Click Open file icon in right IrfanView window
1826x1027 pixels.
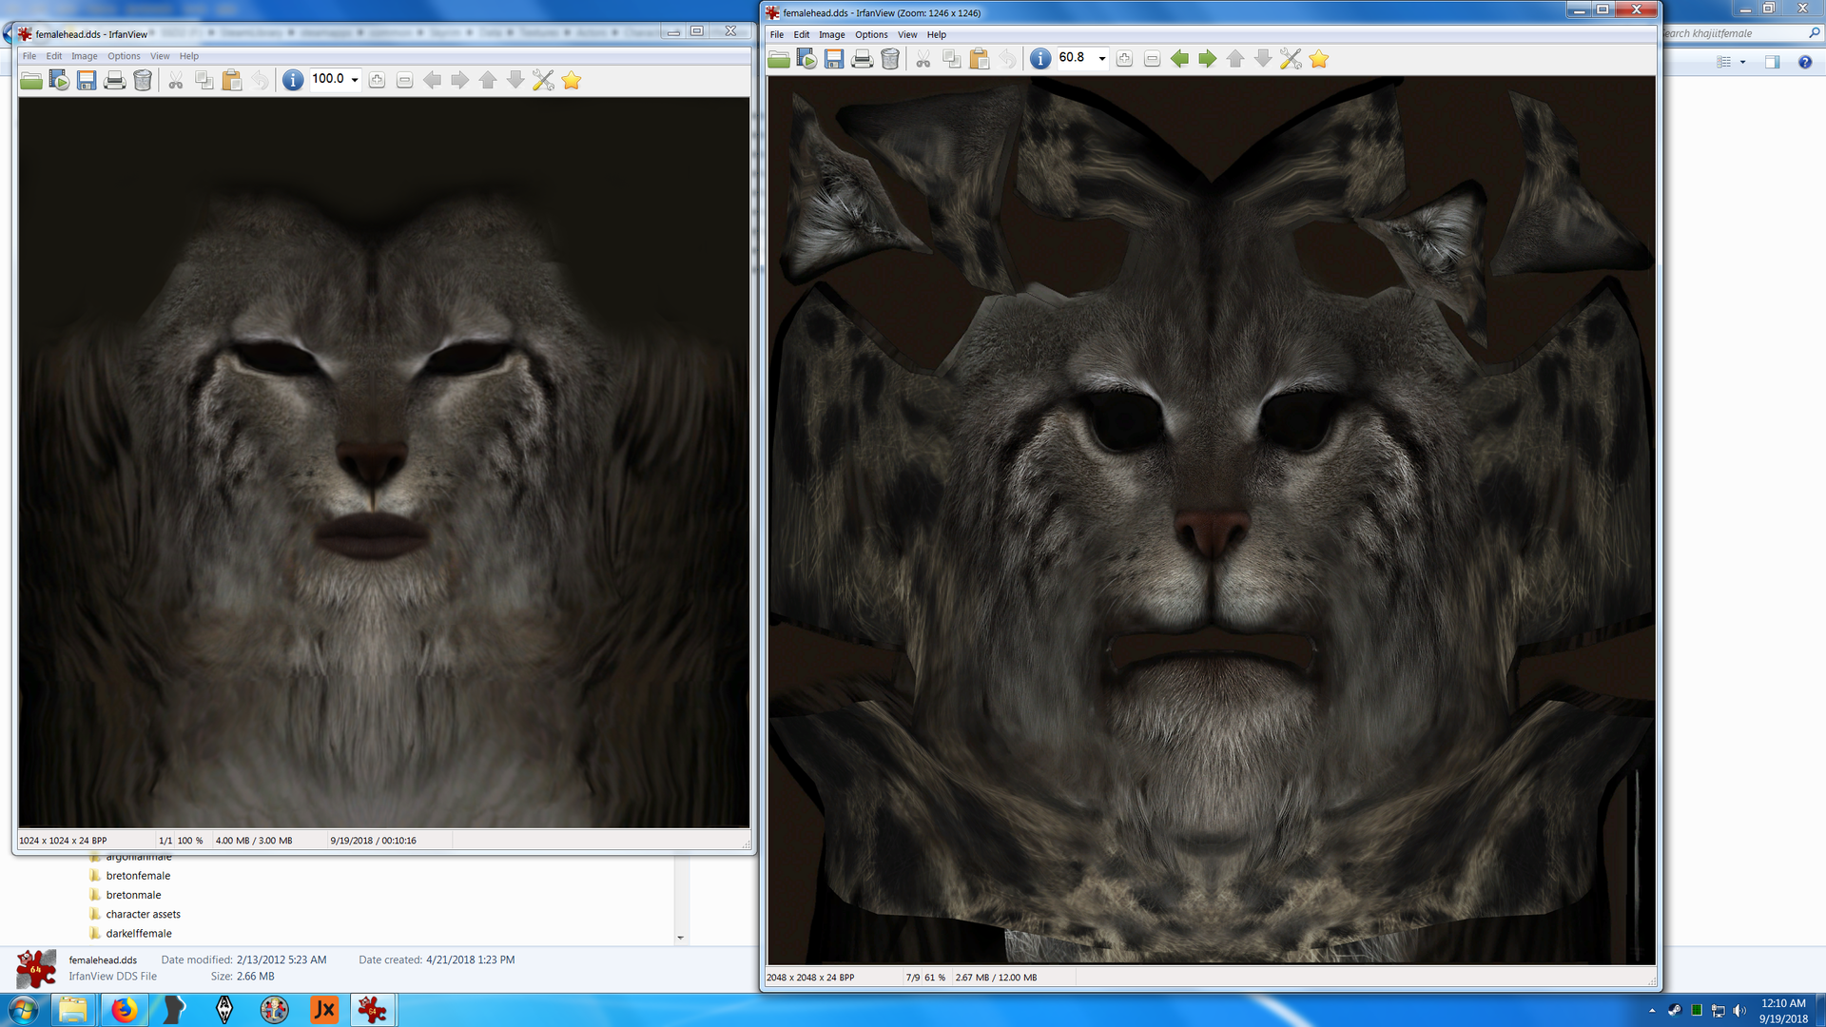click(x=779, y=59)
